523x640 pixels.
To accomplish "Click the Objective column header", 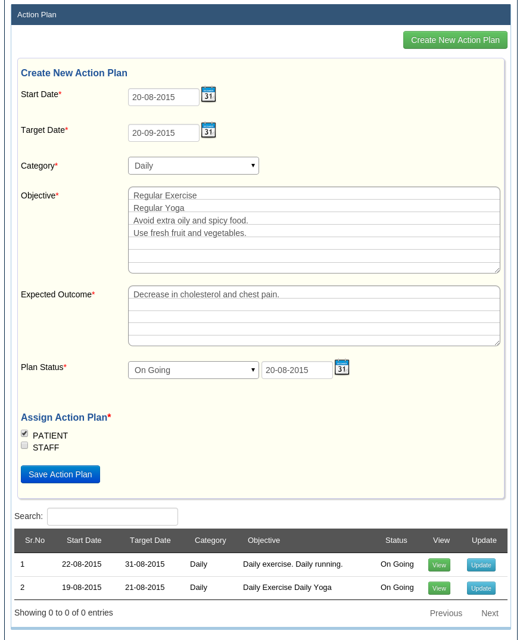I will pyautogui.click(x=264, y=540).
